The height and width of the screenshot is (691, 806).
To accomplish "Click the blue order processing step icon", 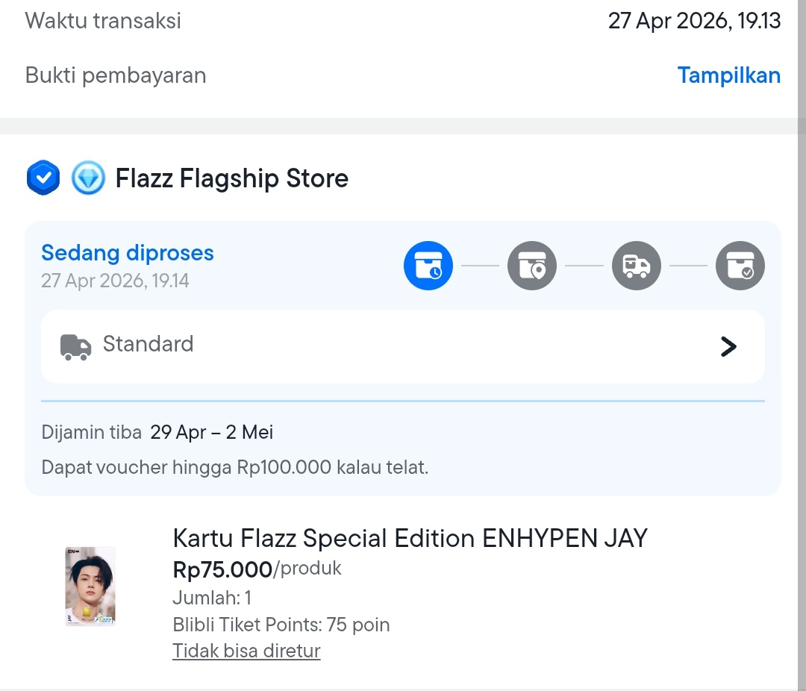I will pyautogui.click(x=428, y=266).
